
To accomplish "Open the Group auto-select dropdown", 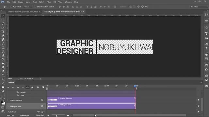I will (x=28, y=7).
